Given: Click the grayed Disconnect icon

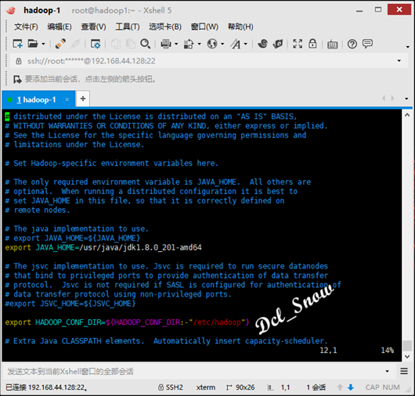Looking at the screenshot, I should click(x=75, y=44).
